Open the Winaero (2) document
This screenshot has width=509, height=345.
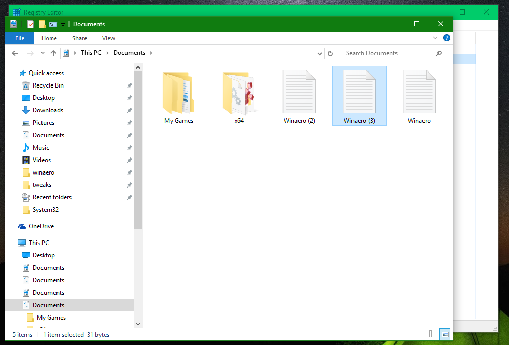pos(299,93)
